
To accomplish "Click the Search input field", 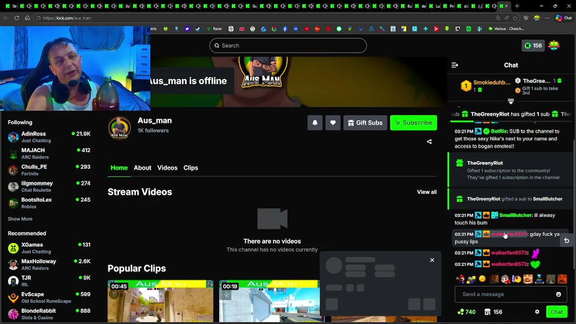I will coord(288,45).
